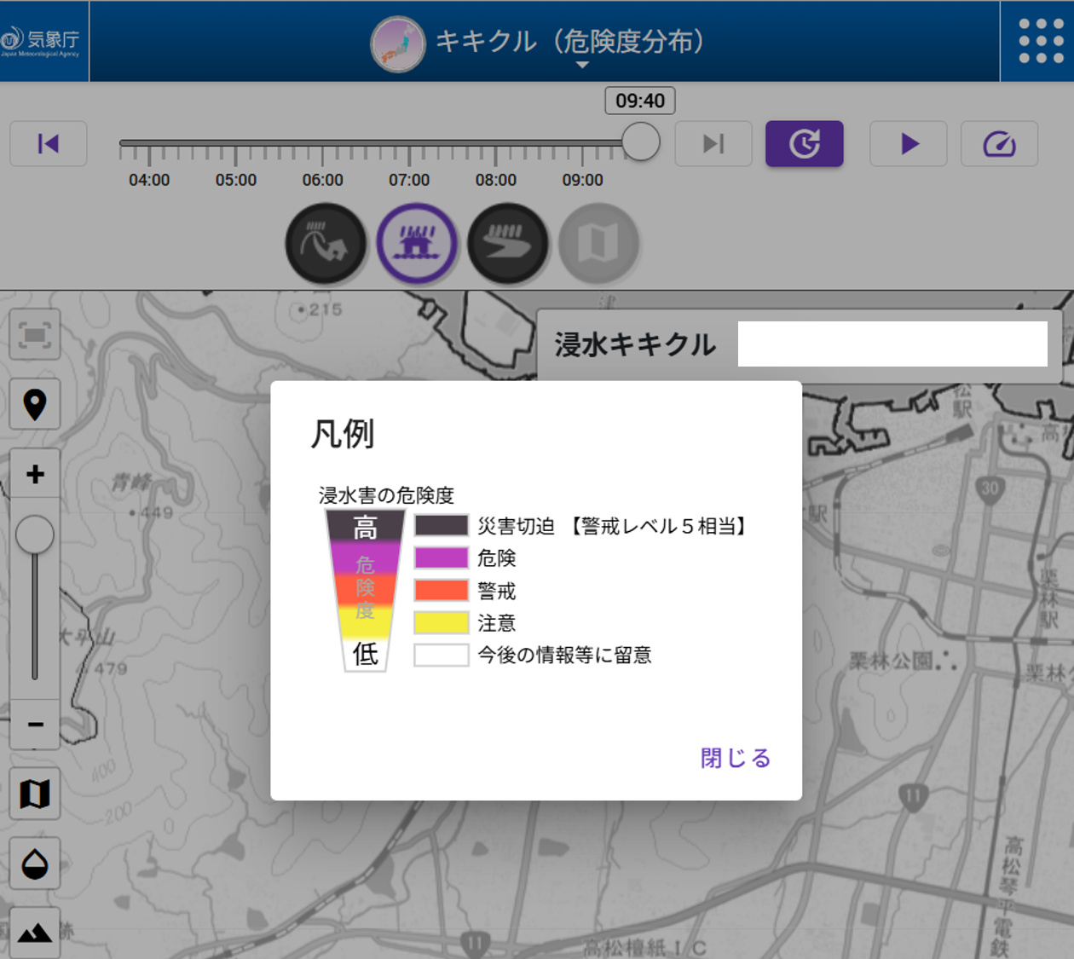The image size is (1074, 959).
Task: Open the map style selector icon
Action: pos(35,793)
